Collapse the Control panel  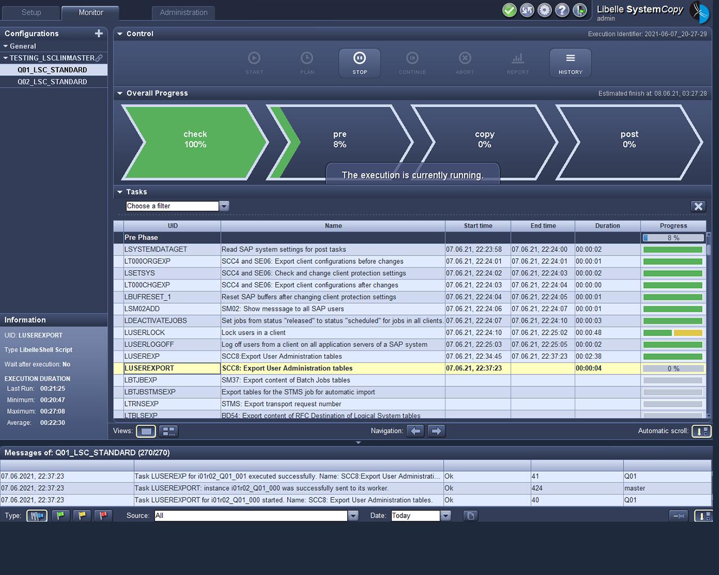click(120, 34)
